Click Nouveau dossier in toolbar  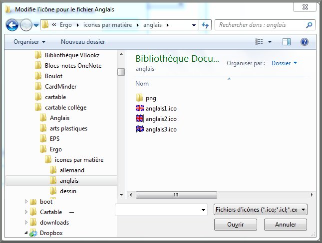(83, 42)
